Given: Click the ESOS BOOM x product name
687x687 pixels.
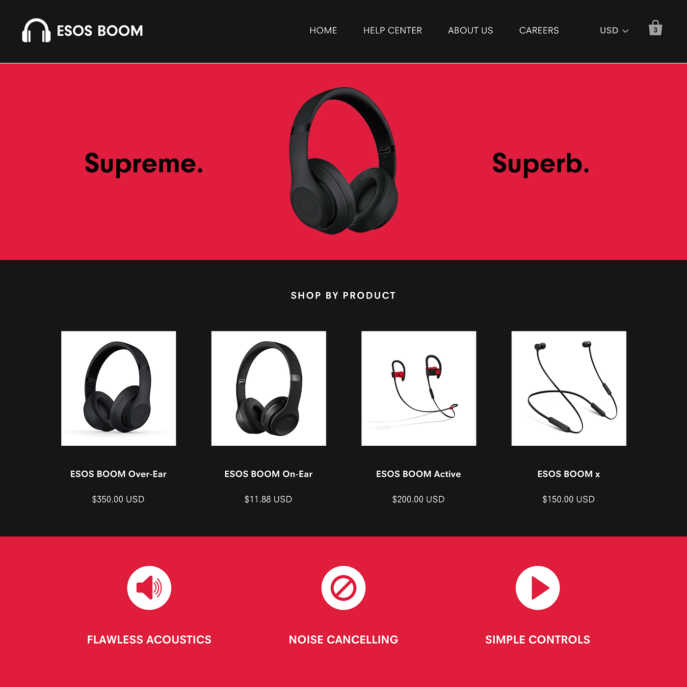Looking at the screenshot, I should click(x=569, y=474).
